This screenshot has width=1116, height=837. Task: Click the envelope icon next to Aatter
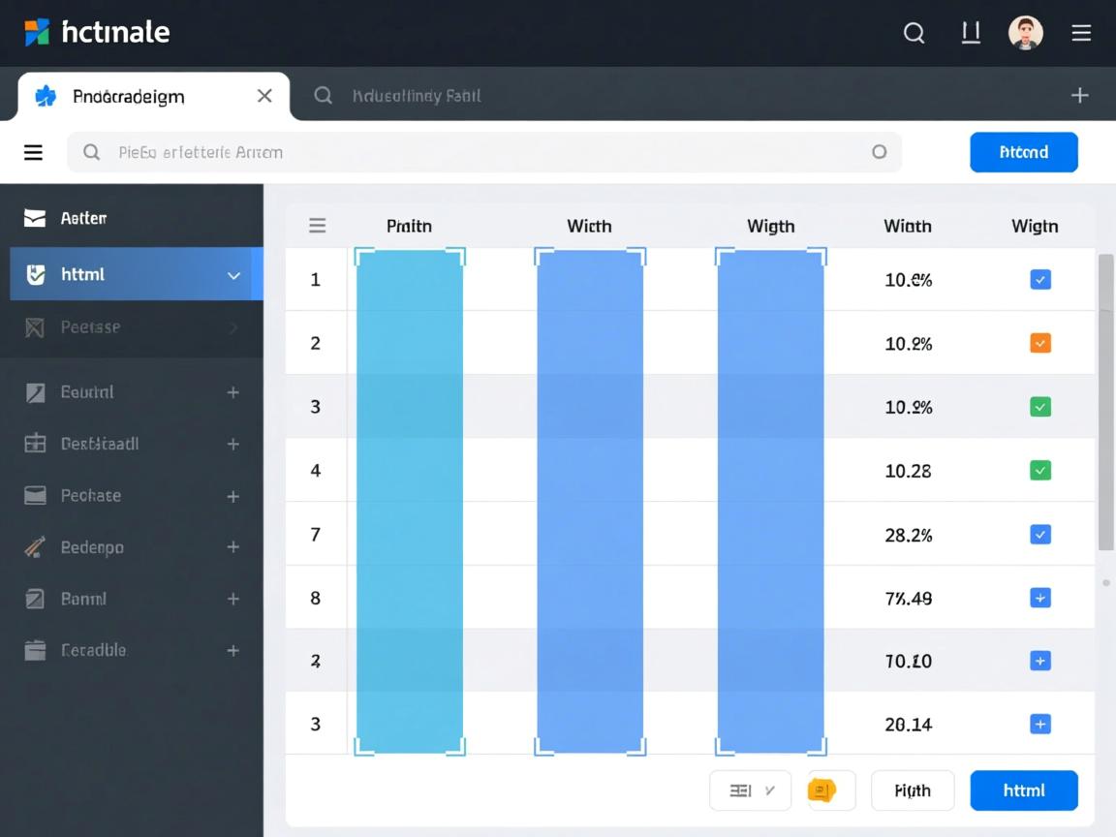point(35,218)
